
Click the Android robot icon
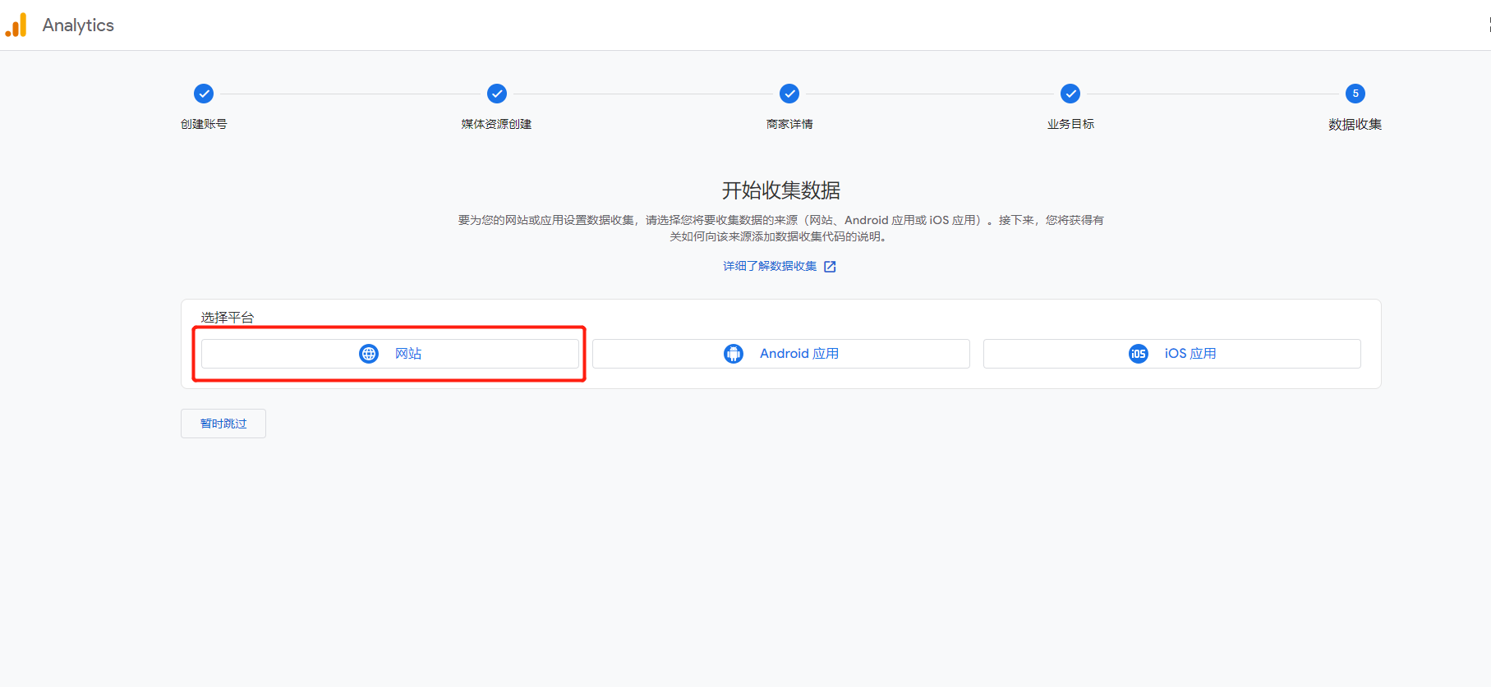click(x=734, y=354)
